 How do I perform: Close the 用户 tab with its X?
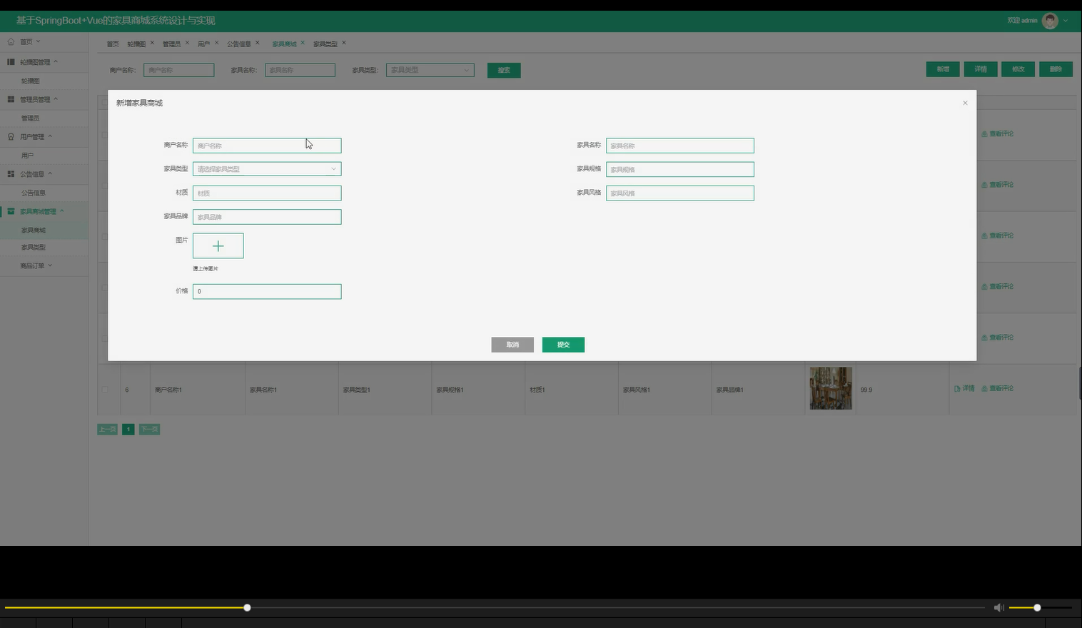216,43
